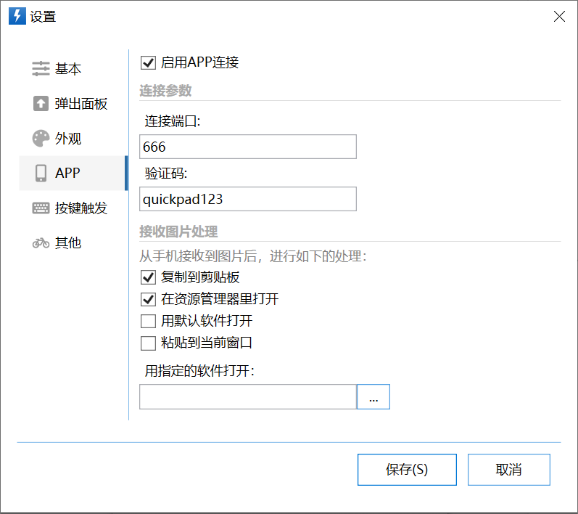Click the sliders icon beside 基本
The height and width of the screenshot is (514, 578).
(x=41, y=69)
